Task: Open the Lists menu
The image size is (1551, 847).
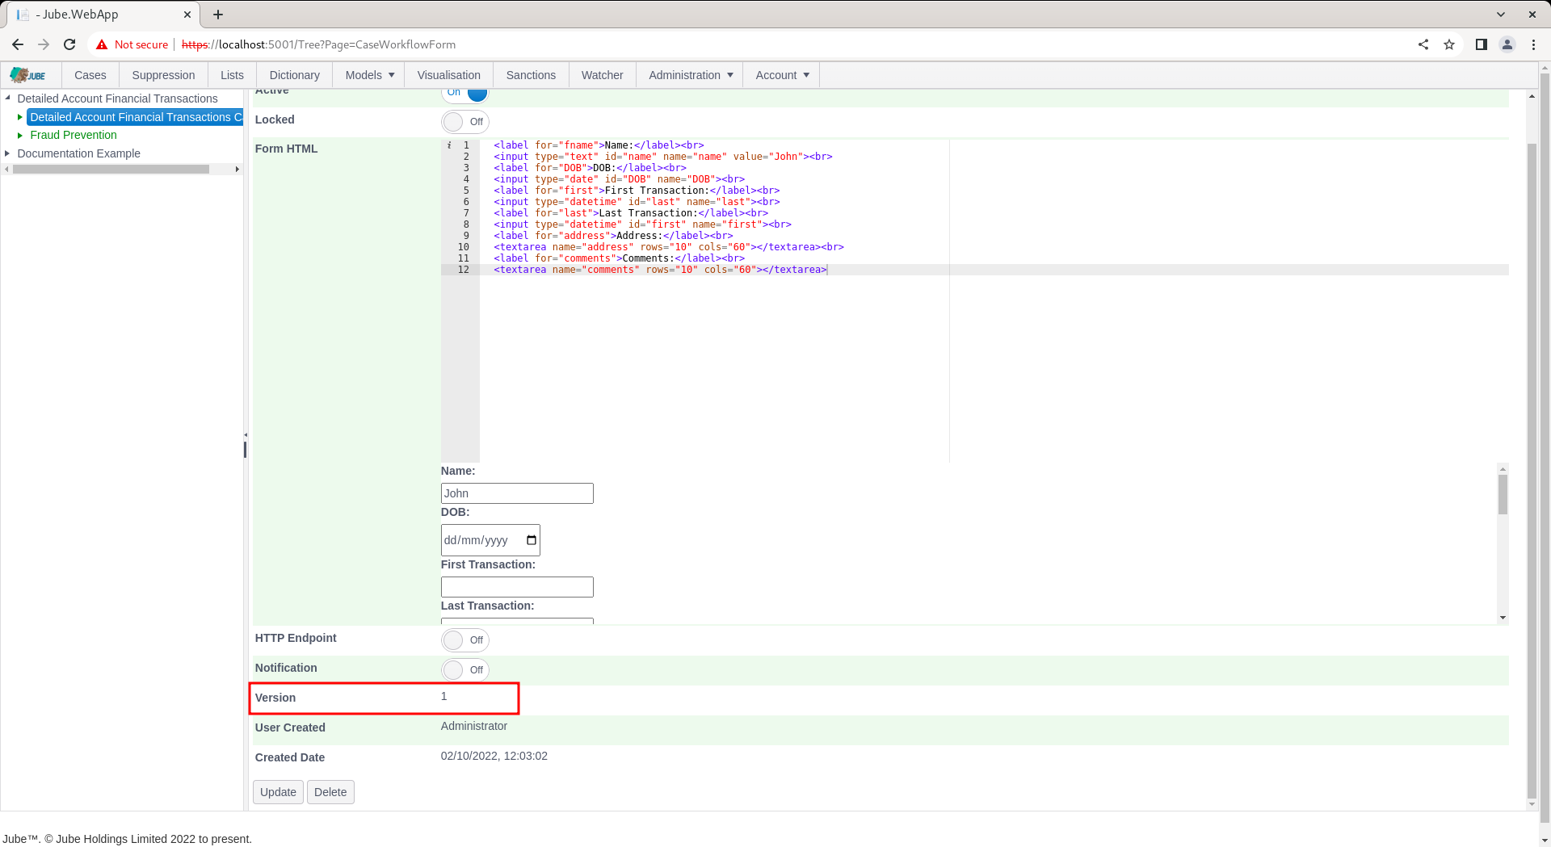Action: coord(232,75)
